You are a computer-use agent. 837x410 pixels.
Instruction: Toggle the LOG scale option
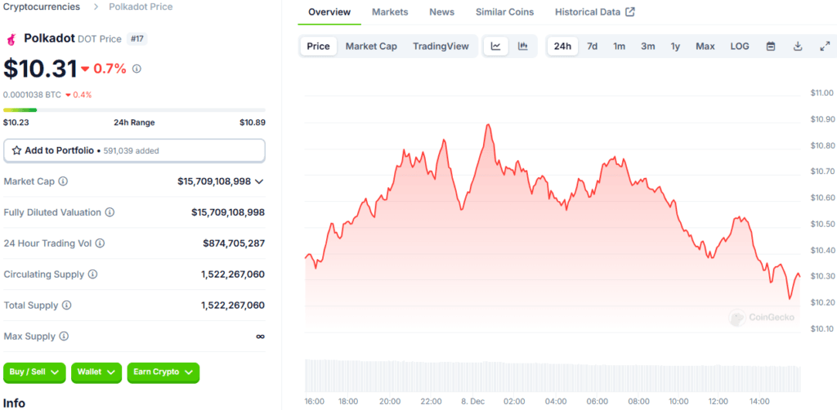point(739,47)
